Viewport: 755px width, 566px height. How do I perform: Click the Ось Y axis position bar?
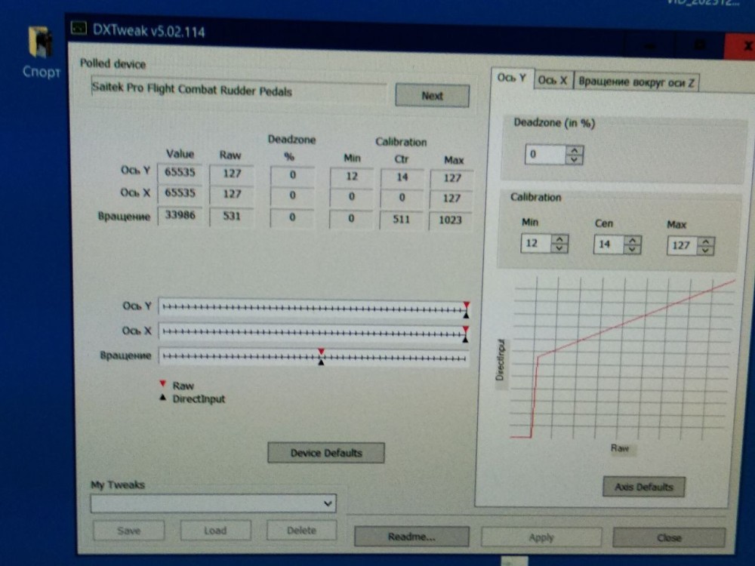314,309
